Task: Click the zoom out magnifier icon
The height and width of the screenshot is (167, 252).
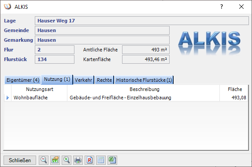Action: click(43, 160)
